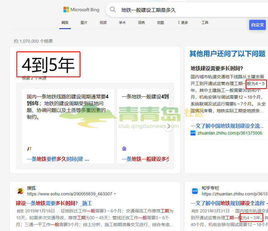The image size is (268, 231).
Task: Open the 视频 tab
Action: [103, 23]
